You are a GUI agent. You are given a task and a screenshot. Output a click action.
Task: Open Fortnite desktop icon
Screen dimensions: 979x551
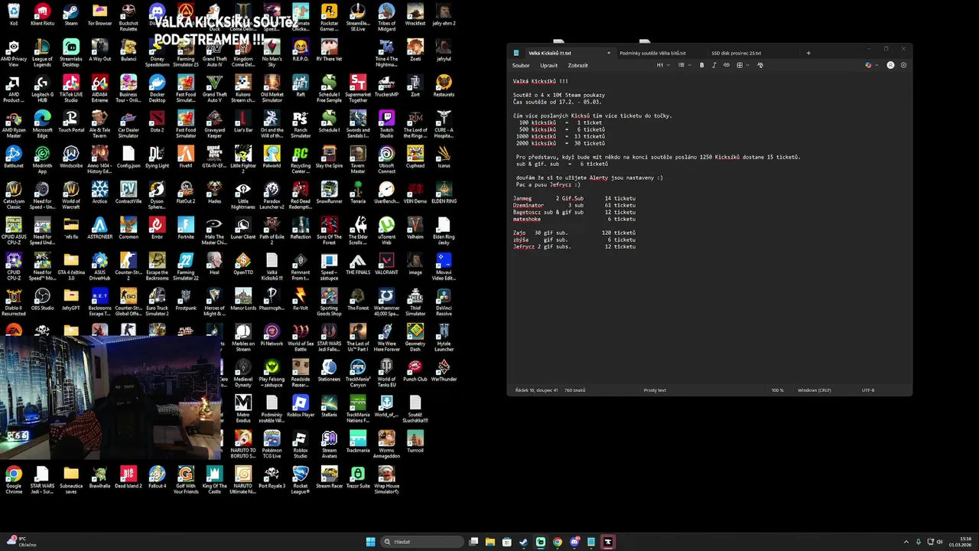point(186,228)
